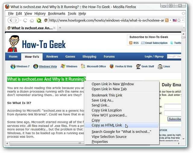Image resolution: width=193 pixels, height=153 pixels.
Task: Click the How-To Geek mascot logo
Action: [14, 44]
